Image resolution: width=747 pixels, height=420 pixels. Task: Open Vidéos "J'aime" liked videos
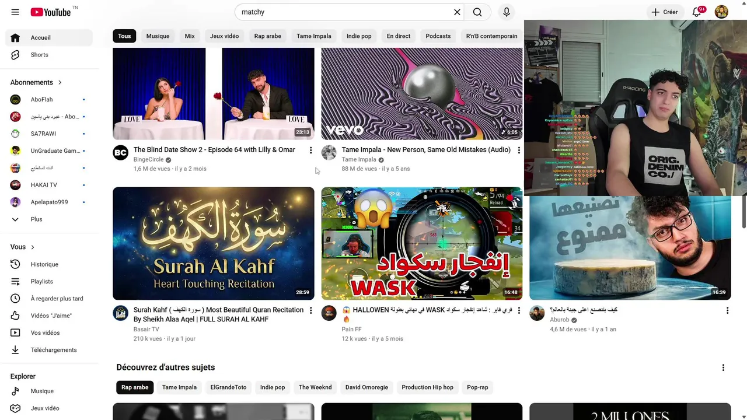49,316
